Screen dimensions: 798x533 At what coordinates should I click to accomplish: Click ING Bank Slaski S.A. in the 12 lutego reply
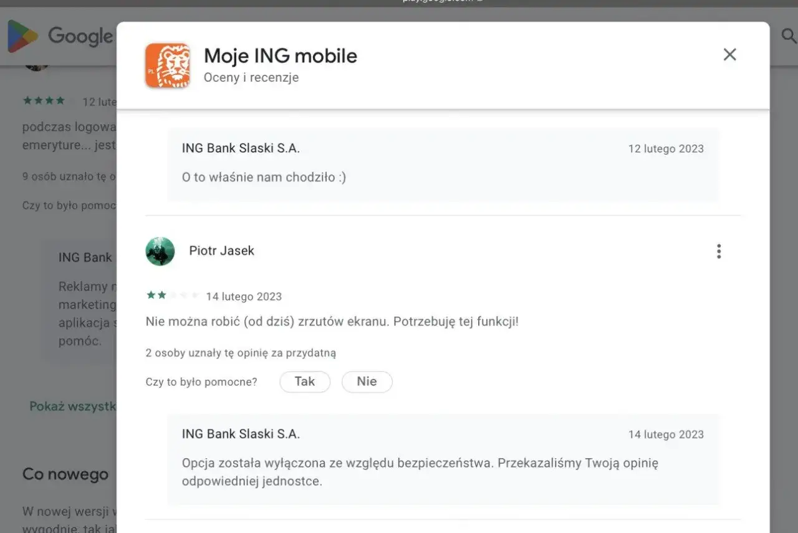pyautogui.click(x=241, y=148)
